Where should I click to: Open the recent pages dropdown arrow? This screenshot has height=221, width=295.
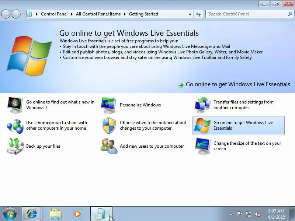click(23, 14)
